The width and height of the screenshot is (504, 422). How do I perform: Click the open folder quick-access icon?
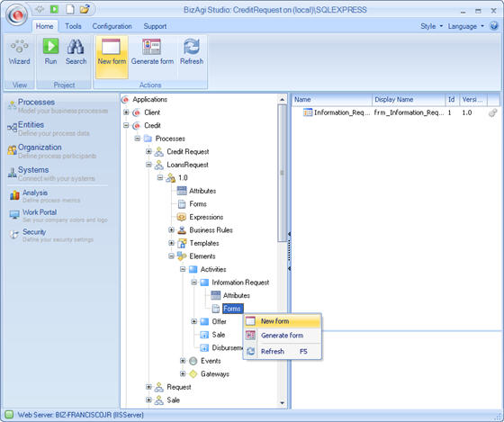(85, 9)
